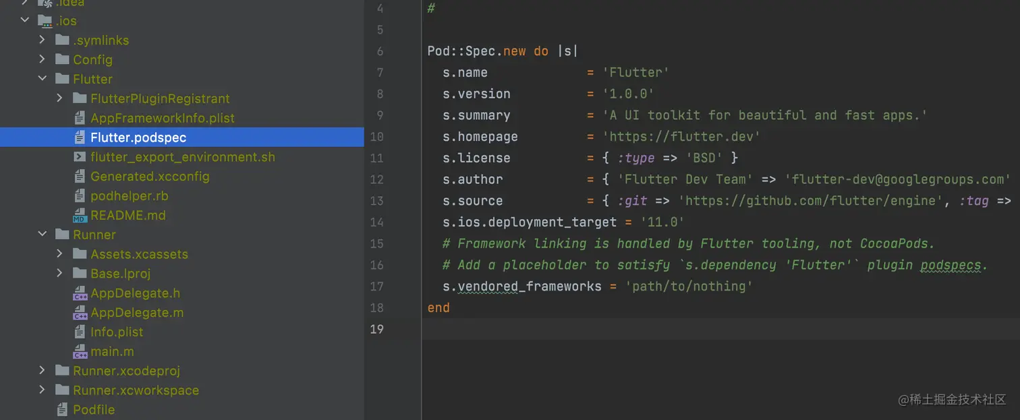Click the main.m C++ file icon

click(x=80, y=352)
